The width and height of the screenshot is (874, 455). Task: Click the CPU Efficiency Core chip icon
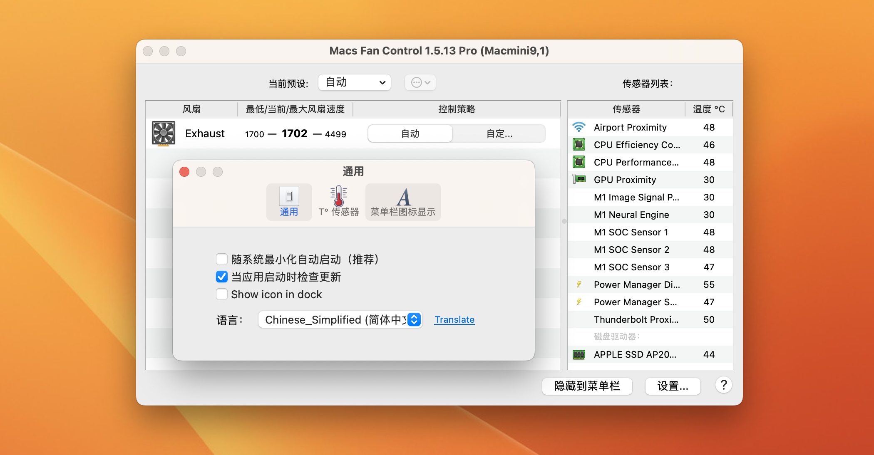pos(579,145)
